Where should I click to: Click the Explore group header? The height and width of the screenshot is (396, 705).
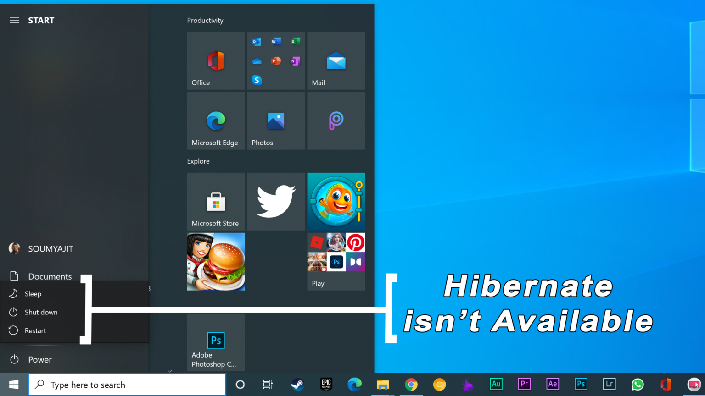click(198, 161)
